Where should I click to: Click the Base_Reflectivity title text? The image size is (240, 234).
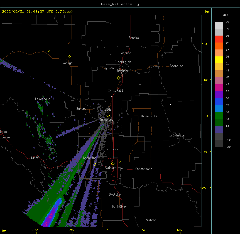click(120, 4)
